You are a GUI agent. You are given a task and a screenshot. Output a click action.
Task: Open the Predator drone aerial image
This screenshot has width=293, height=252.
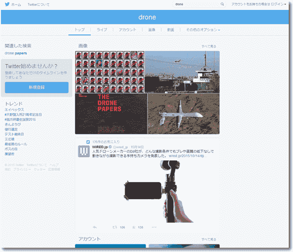pyautogui.click(x=184, y=114)
